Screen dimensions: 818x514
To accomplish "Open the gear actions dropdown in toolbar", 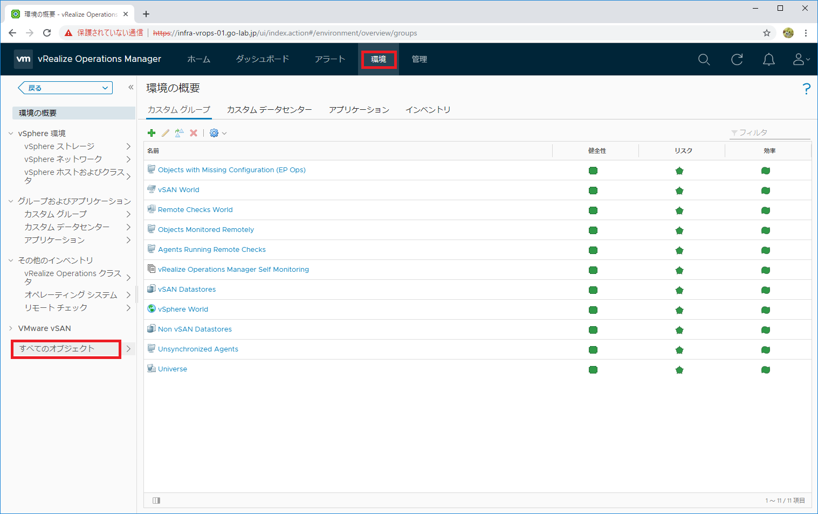I will tap(218, 133).
